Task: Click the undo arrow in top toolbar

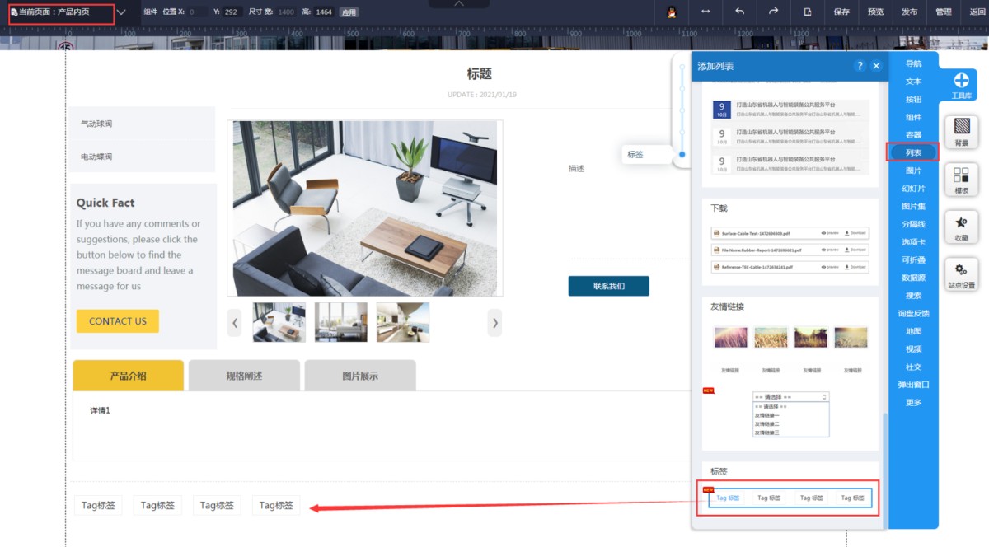Action: (739, 12)
